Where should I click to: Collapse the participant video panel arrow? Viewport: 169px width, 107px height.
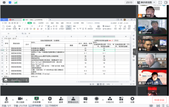coord(134,52)
